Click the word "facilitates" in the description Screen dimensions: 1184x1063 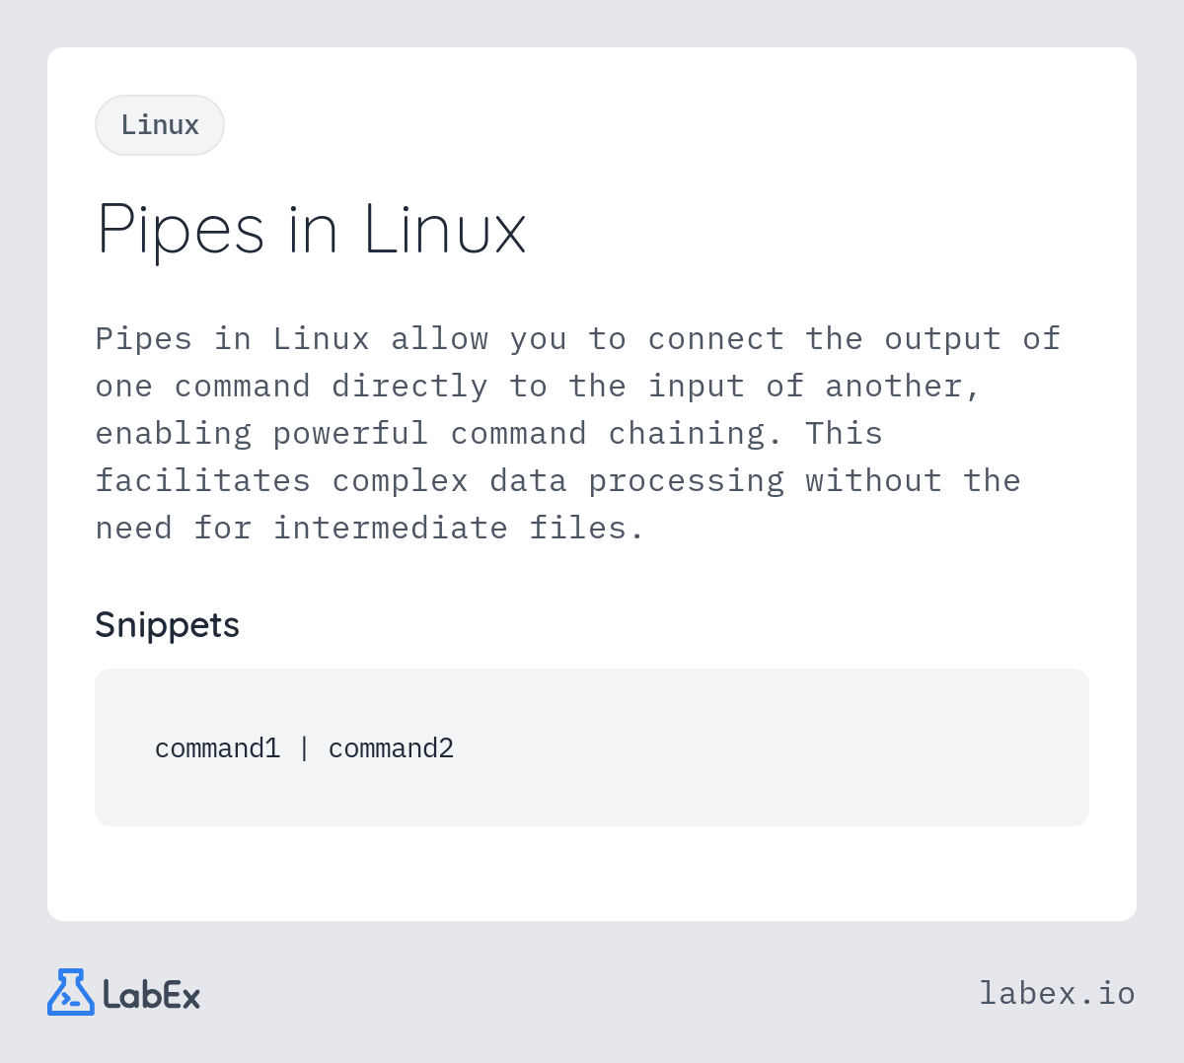(x=203, y=480)
